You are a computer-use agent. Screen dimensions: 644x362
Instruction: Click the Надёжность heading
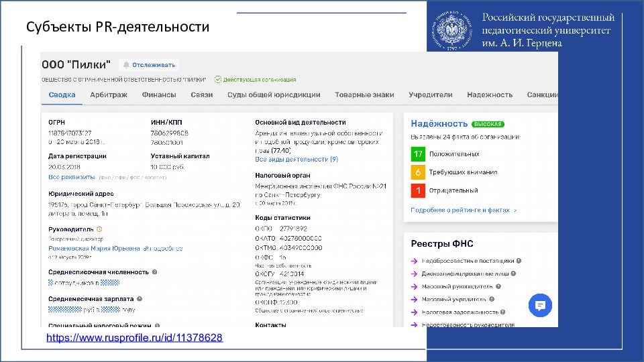tap(439, 123)
